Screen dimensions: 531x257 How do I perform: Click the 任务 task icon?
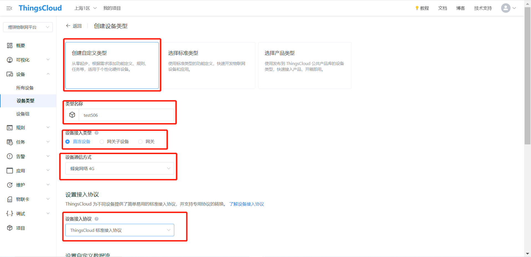(10, 142)
